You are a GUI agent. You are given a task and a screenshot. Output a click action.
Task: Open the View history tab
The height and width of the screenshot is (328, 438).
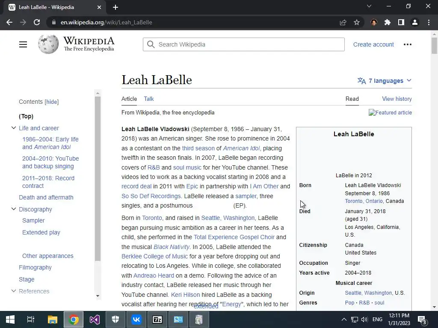click(x=397, y=99)
